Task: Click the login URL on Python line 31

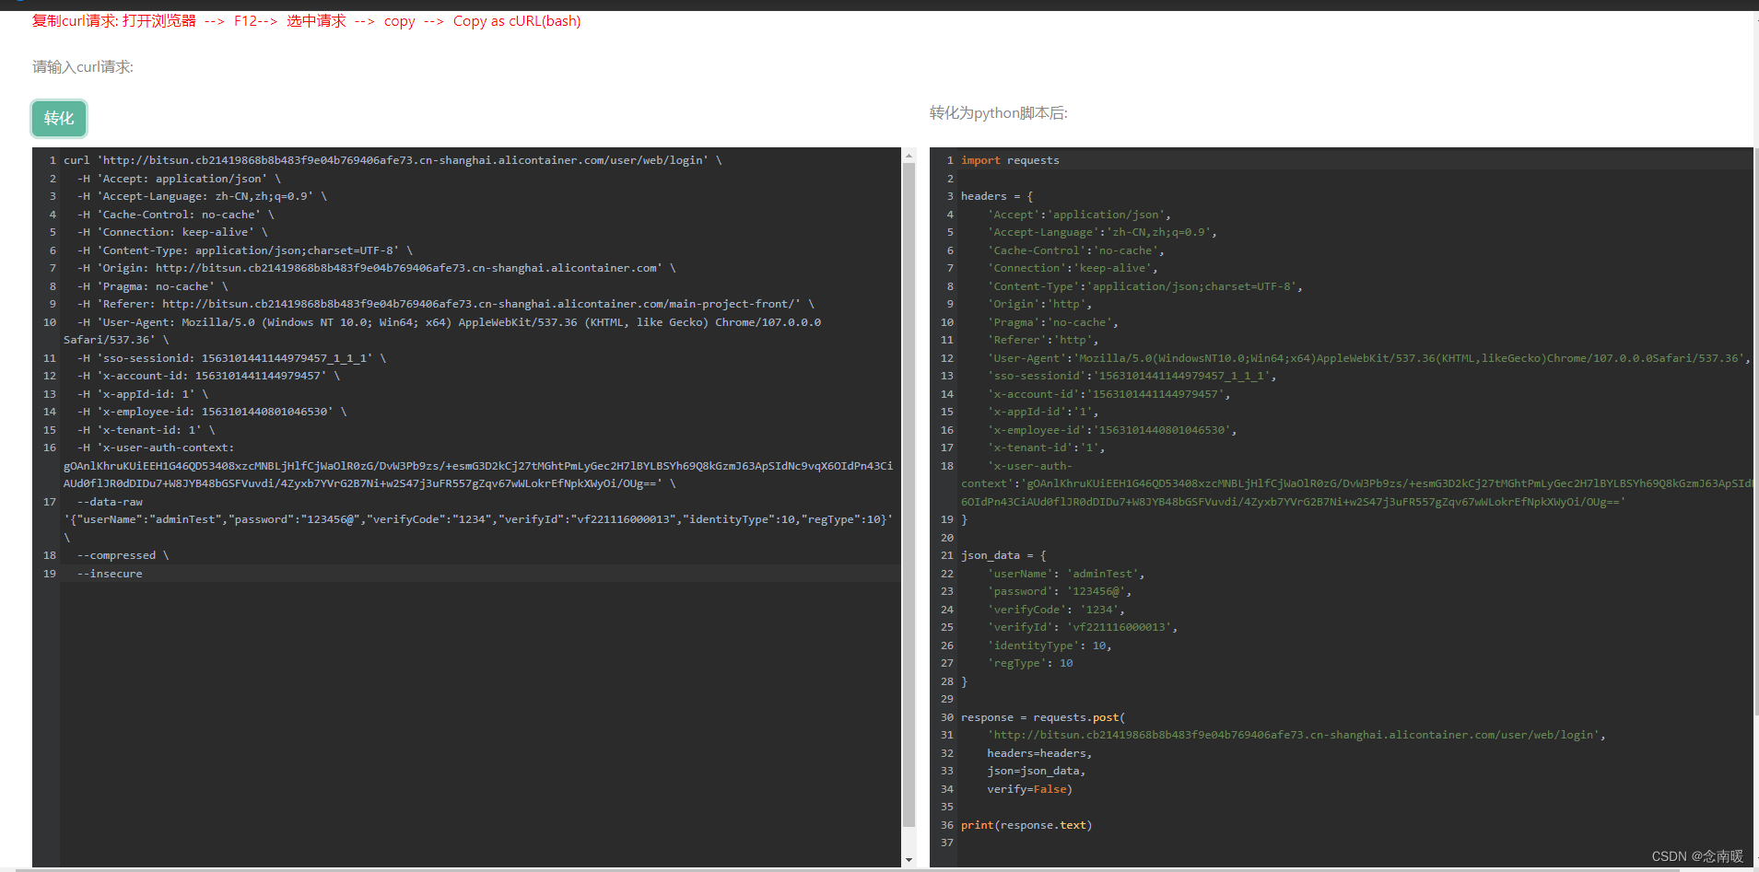Action: click(1296, 735)
